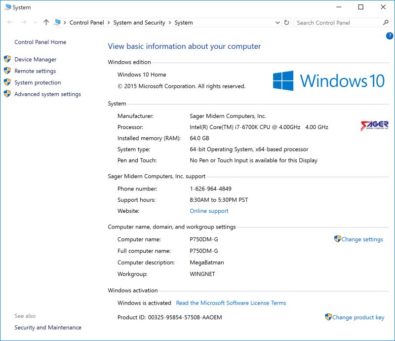The height and width of the screenshot is (341, 395).
Task: Click the System window title bar icon
Action: point(8,7)
